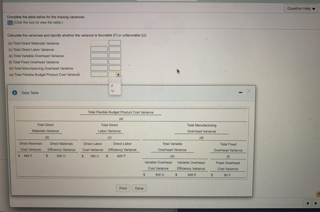Select U from the dropdown list

pyautogui.click(x=112, y=91)
